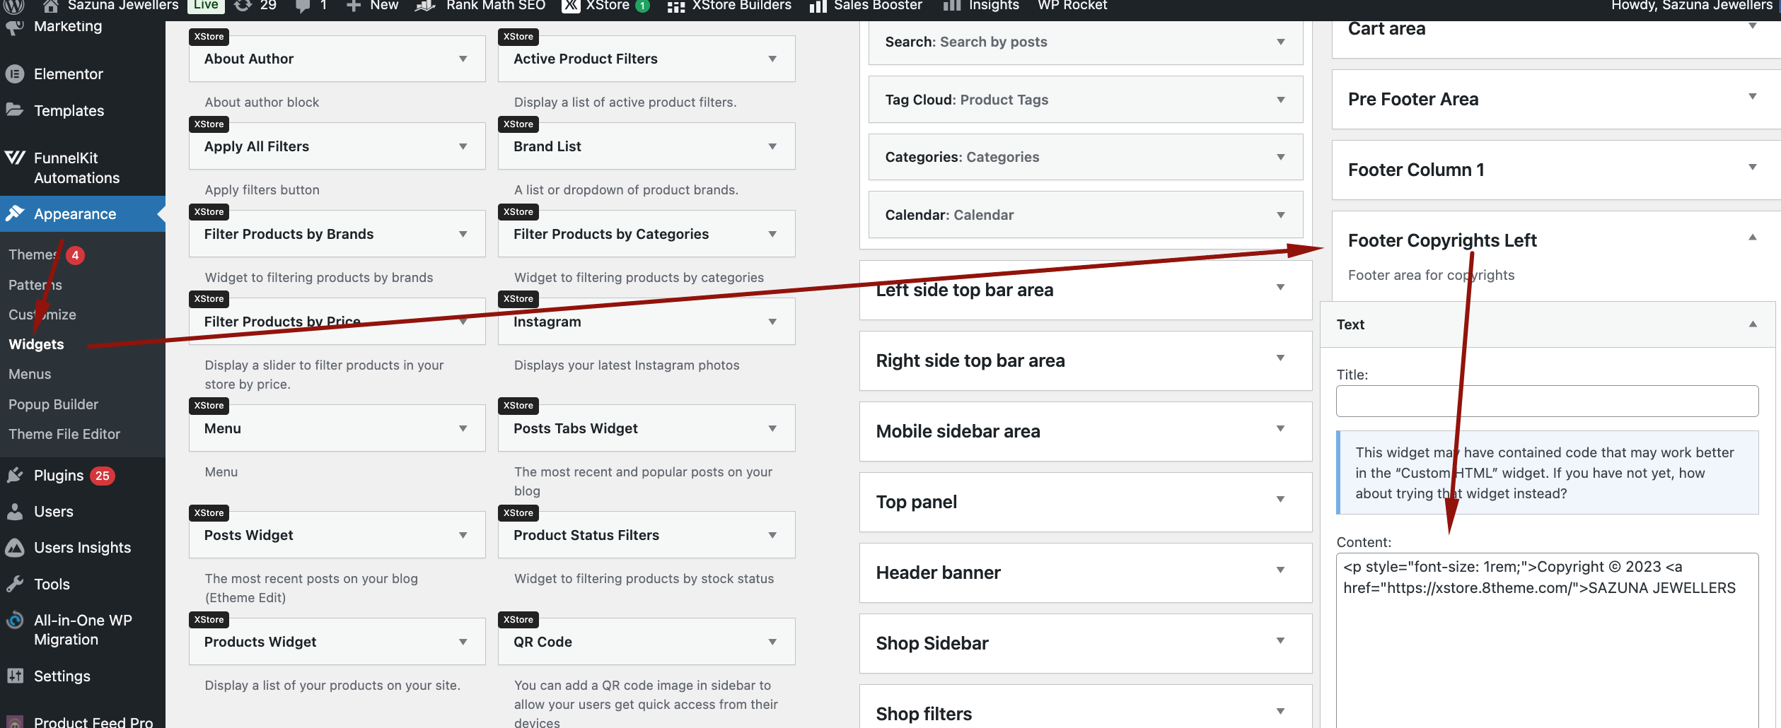Expand the Active Product Filters widget
Screen dimensions: 1781x728
click(772, 59)
